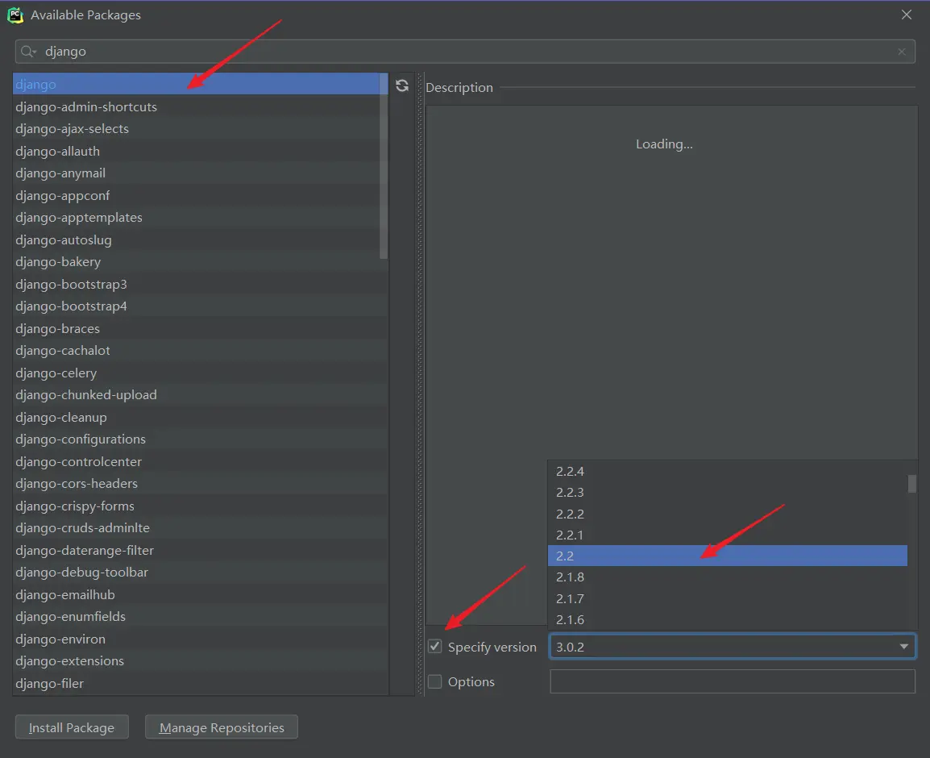
Task: Click the django search input field
Action: pos(465,52)
